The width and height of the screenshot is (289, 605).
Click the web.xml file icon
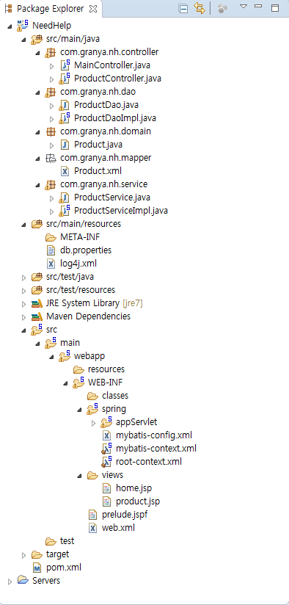pos(92,528)
